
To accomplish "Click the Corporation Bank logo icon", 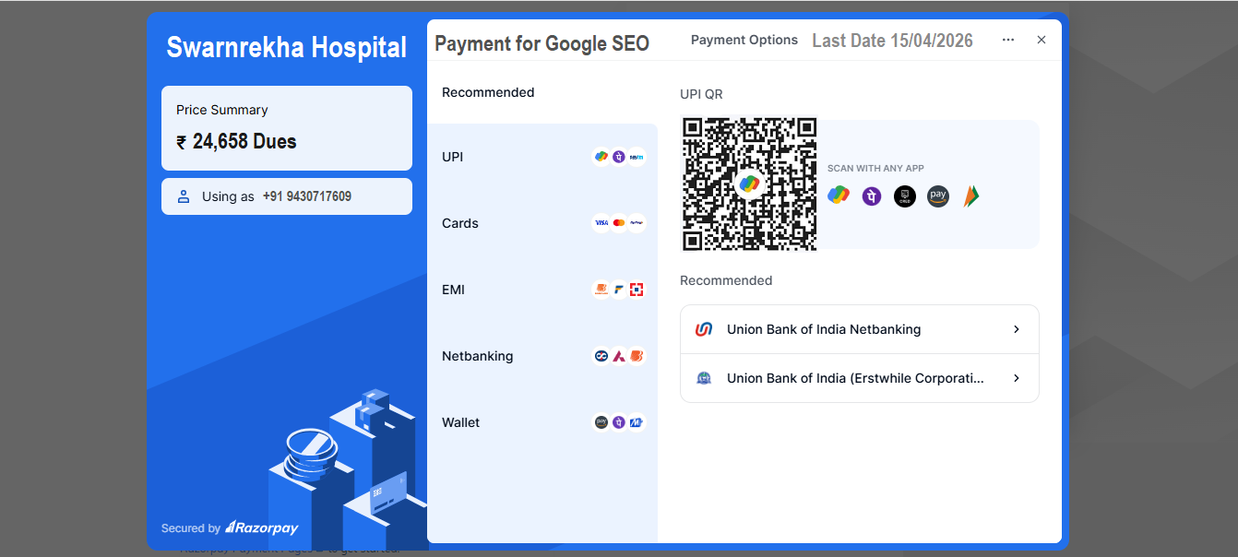I will point(704,378).
